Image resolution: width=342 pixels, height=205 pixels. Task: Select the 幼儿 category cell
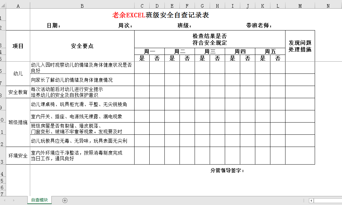tap(18, 74)
